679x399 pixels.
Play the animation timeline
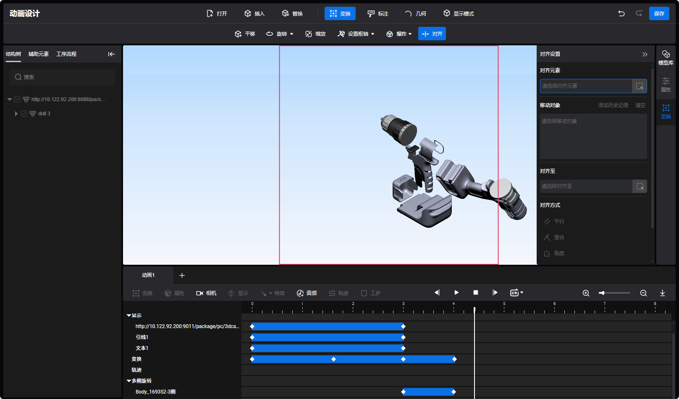(x=456, y=292)
